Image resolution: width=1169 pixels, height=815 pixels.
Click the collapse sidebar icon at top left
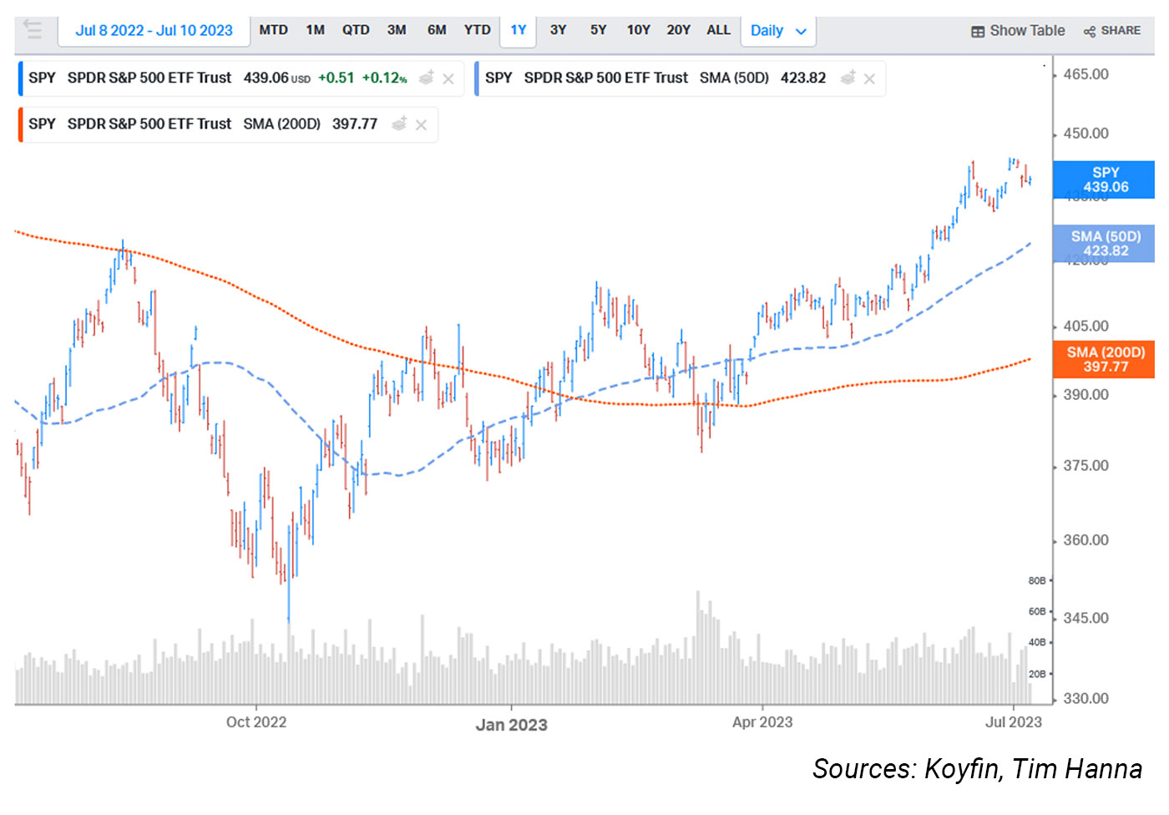tap(33, 30)
